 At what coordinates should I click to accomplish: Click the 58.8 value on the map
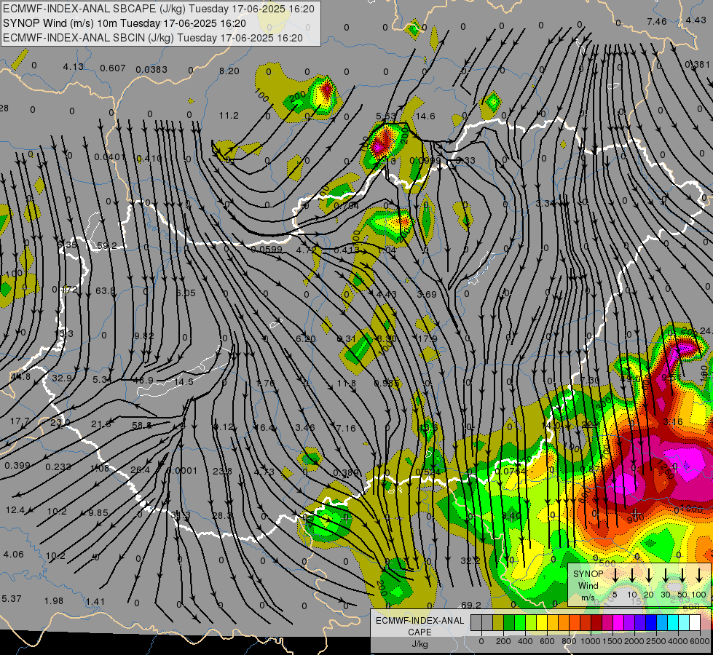[x=141, y=426]
